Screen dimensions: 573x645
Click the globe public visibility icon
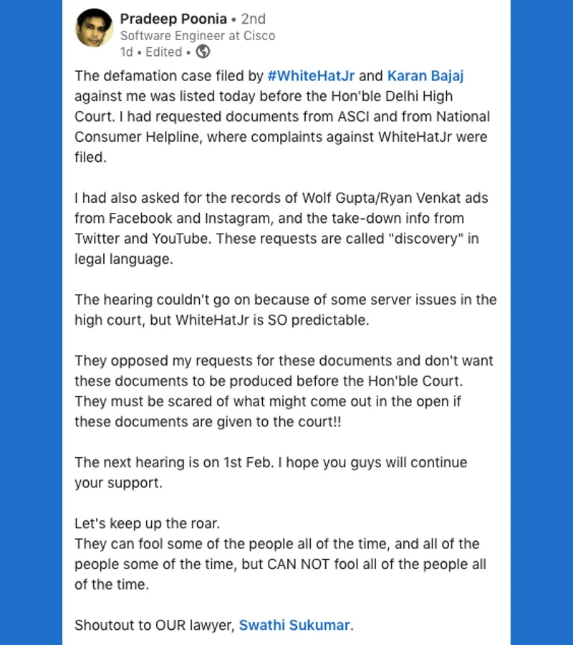point(203,52)
